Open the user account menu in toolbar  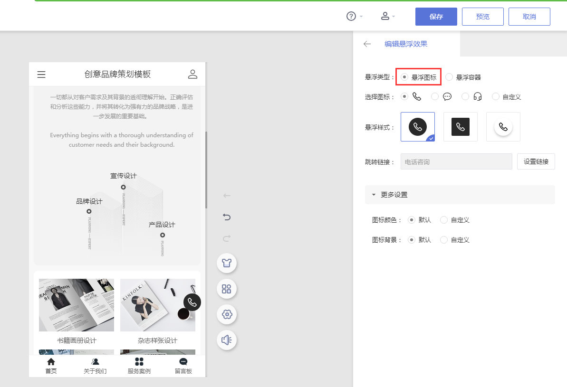tap(385, 16)
